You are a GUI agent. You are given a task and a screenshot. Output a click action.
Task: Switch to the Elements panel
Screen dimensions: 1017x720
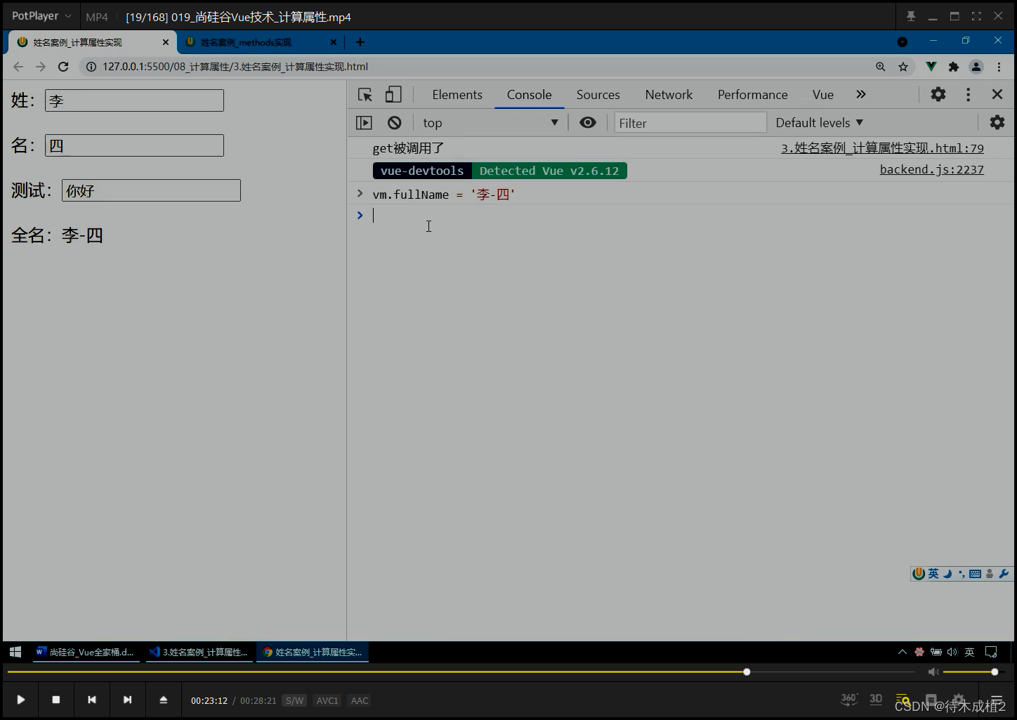(x=457, y=95)
